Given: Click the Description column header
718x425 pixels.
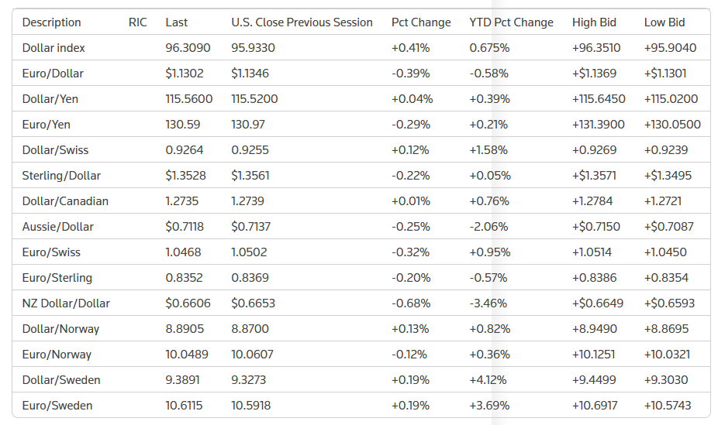Looking at the screenshot, I should [x=51, y=22].
